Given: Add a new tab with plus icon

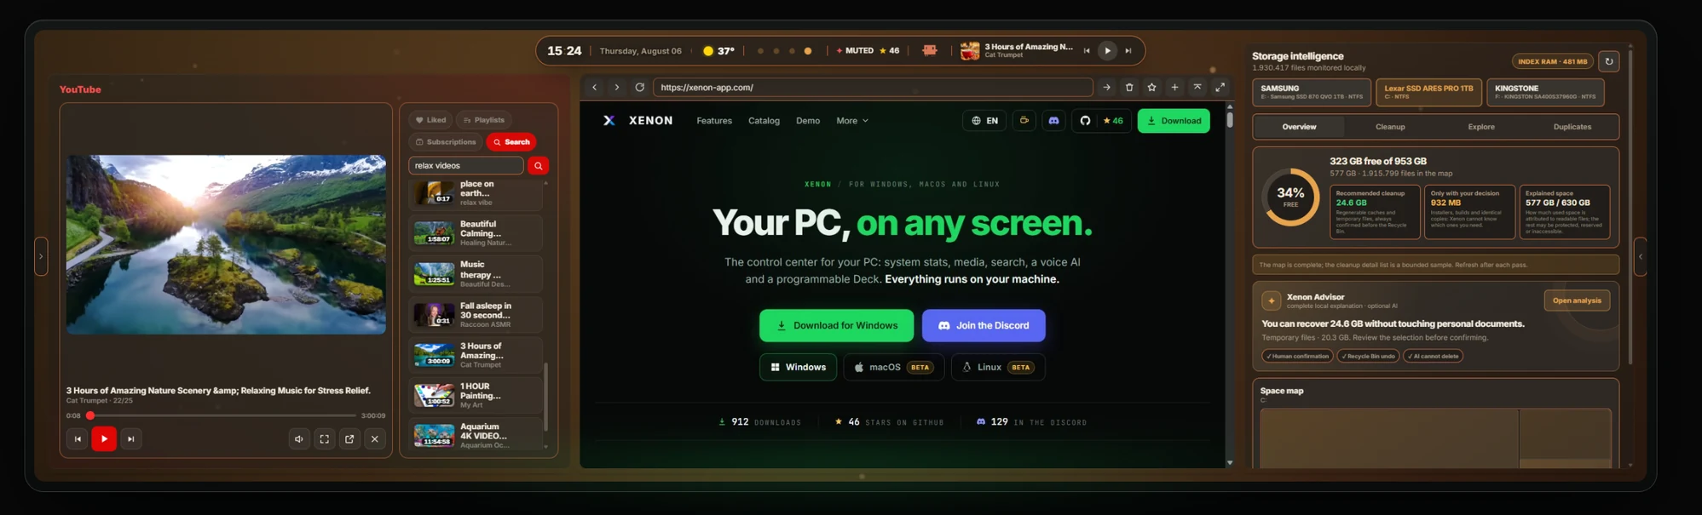Looking at the screenshot, I should pos(1174,88).
